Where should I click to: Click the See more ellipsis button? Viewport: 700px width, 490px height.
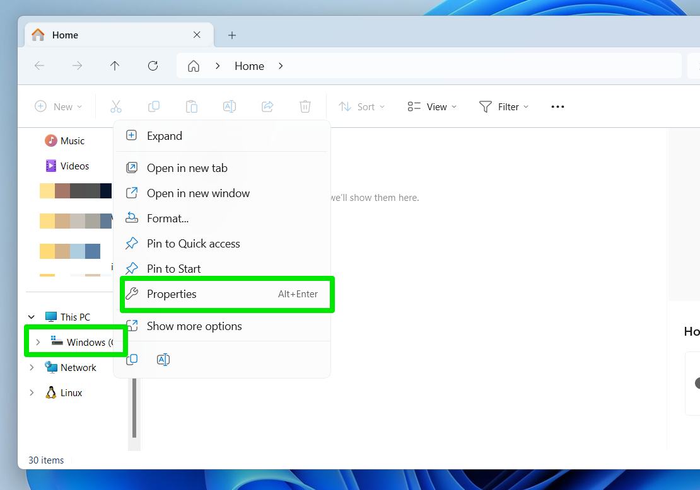point(557,106)
